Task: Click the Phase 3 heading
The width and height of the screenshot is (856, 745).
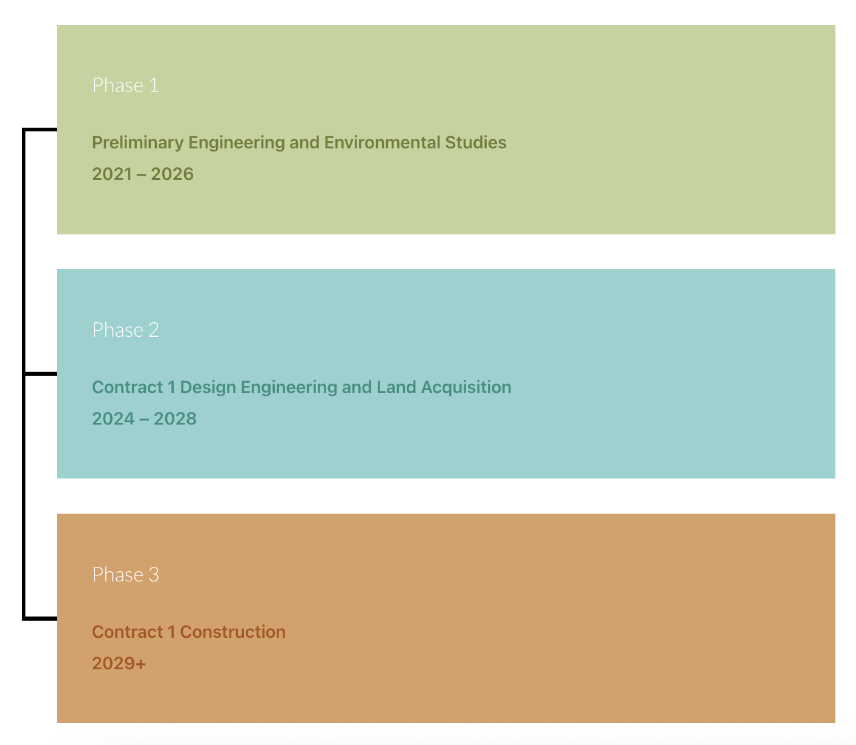Action: [125, 575]
